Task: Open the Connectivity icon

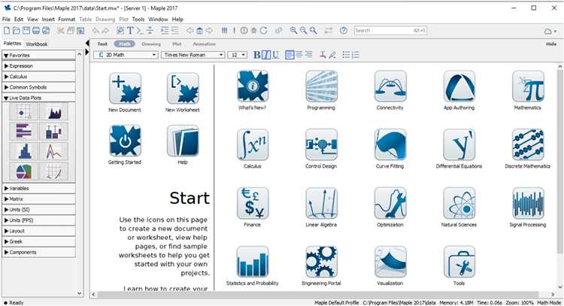Action: (390, 86)
